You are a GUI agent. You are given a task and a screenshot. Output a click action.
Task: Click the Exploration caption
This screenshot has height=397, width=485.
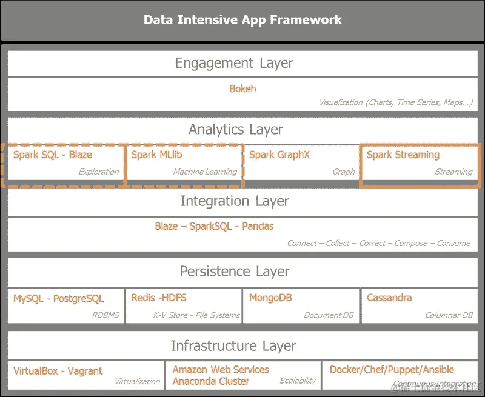coord(99,172)
